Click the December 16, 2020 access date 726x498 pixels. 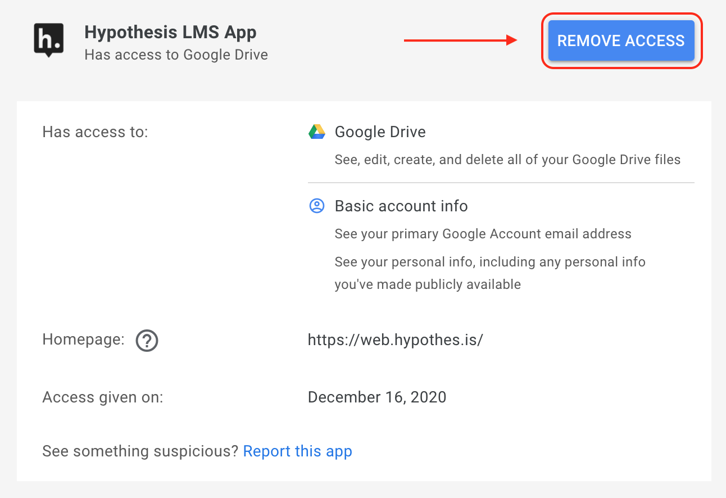point(377,397)
